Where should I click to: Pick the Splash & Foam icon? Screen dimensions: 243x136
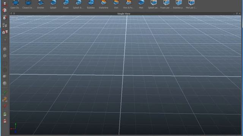pyautogui.click(x=79, y=3)
